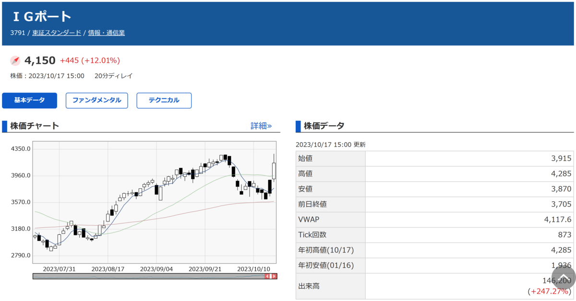Click the current price 4,150
The height and width of the screenshot is (301, 576).
[40, 60]
